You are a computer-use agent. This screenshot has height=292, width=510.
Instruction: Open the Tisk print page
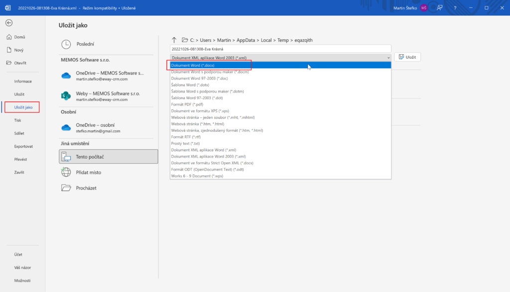(17, 120)
